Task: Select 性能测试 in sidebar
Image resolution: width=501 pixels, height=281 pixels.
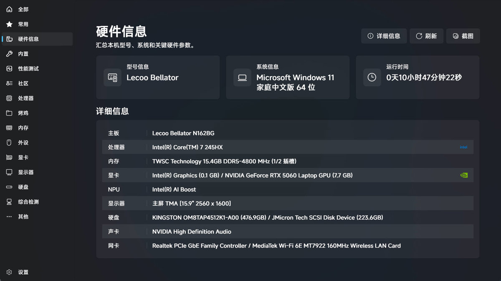Action: pos(37,69)
